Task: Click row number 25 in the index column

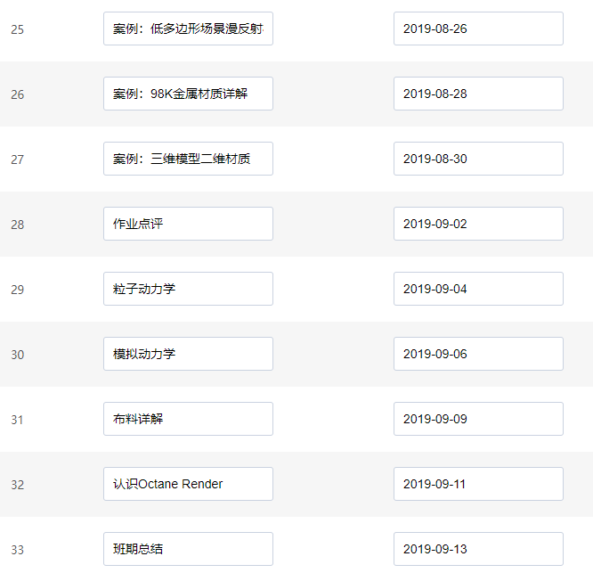Action: click(x=18, y=29)
